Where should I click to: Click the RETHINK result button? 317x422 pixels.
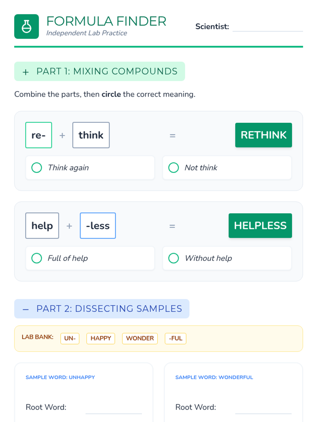pyautogui.click(x=264, y=135)
